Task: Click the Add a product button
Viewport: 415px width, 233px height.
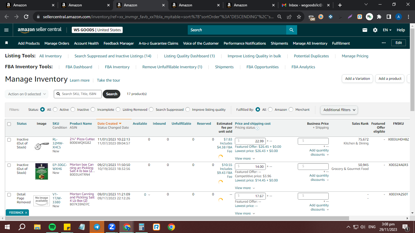Action: pyautogui.click(x=390, y=79)
